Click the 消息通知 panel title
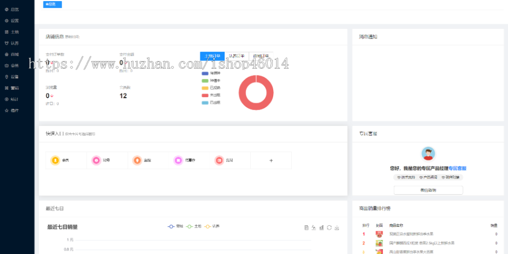Viewport: 508px width, 254px height. point(368,37)
